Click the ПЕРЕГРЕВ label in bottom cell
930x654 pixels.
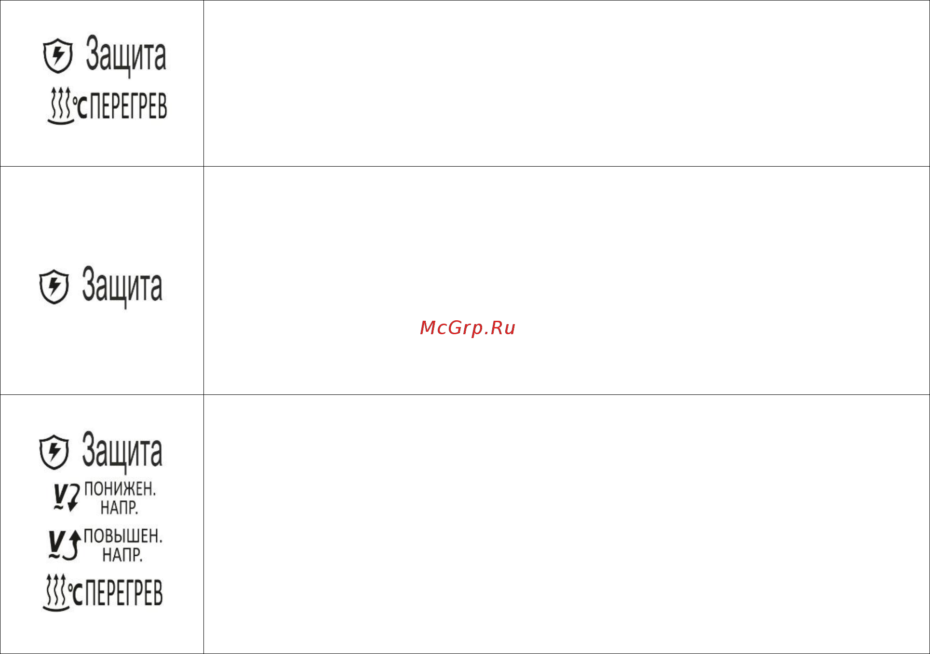click(124, 593)
